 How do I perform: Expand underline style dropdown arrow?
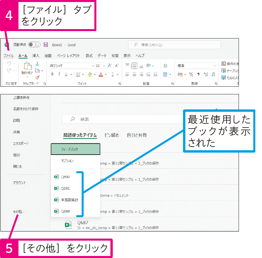coord(71,74)
